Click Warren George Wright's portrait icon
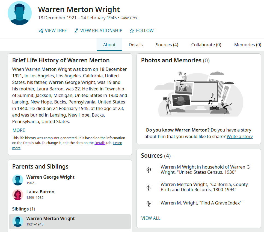Screen dimensions: 264x232 [18, 180]
